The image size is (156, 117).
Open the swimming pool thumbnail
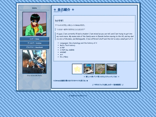pos(112,69)
